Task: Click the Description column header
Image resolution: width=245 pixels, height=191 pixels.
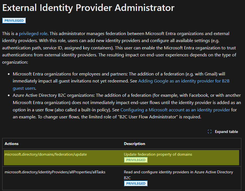Action: (x=134, y=144)
